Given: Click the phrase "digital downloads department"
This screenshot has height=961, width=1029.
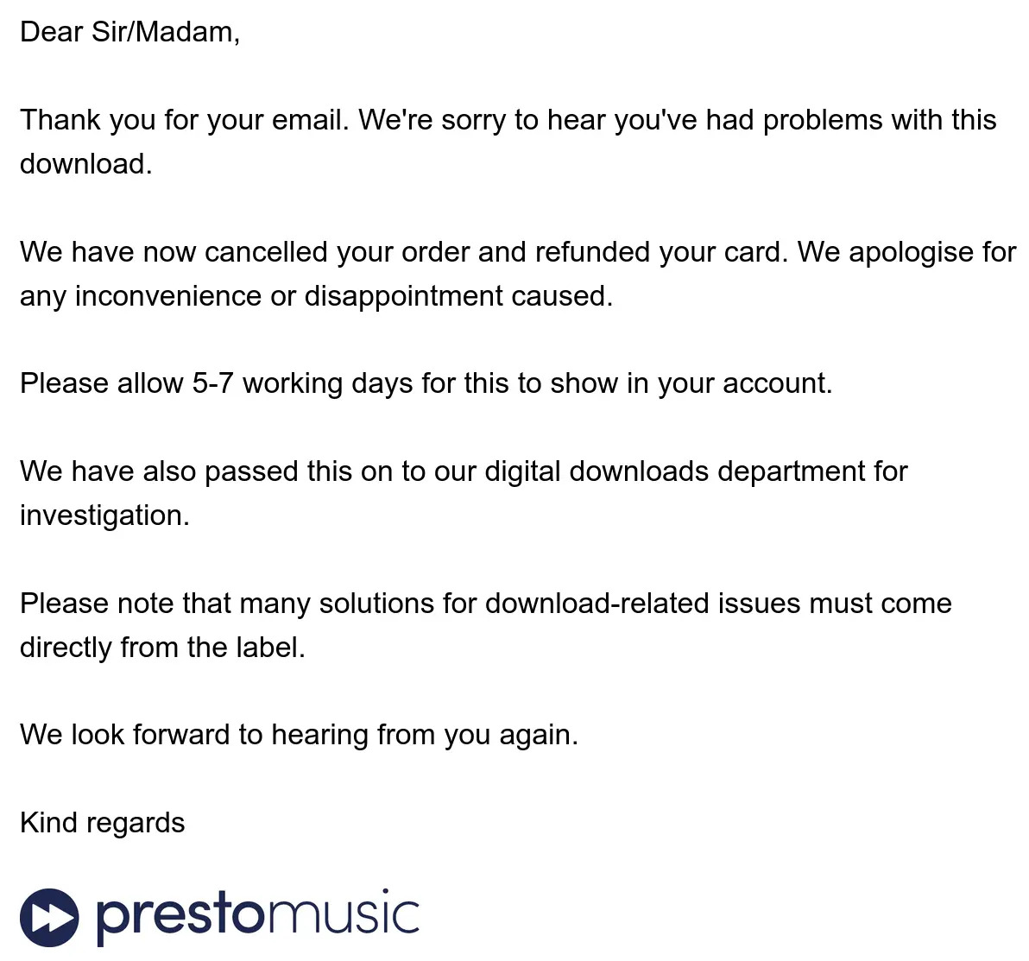Looking at the screenshot, I should (x=695, y=471).
